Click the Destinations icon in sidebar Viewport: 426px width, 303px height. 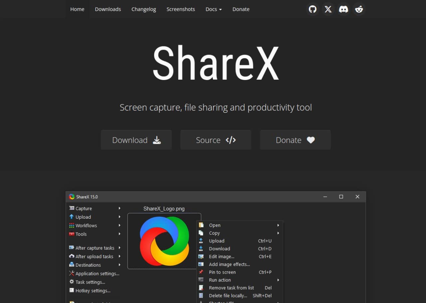pyautogui.click(x=72, y=265)
